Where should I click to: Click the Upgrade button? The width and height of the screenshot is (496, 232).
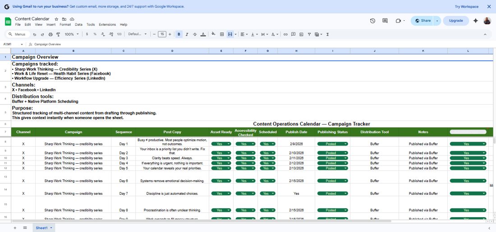click(456, 21)
